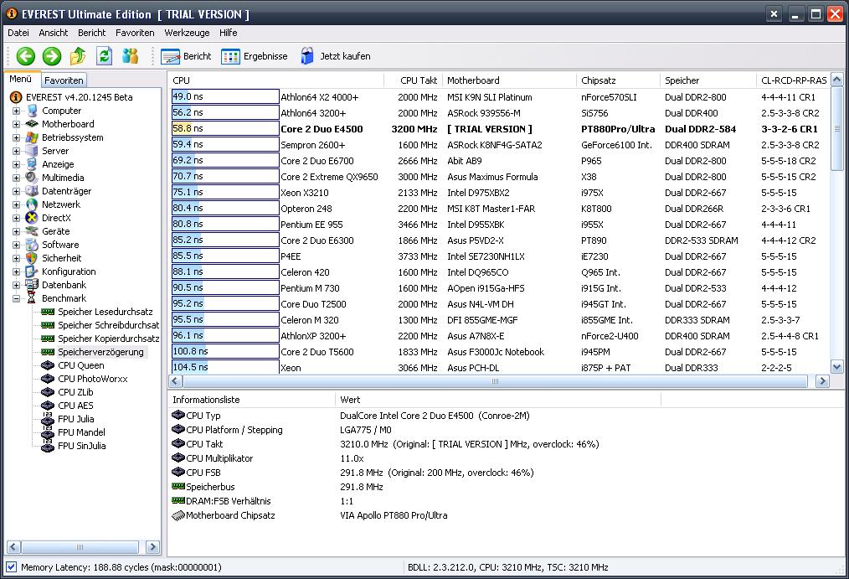Open the Hilfe menu
The image size is (849, 579).
[228, 33]
